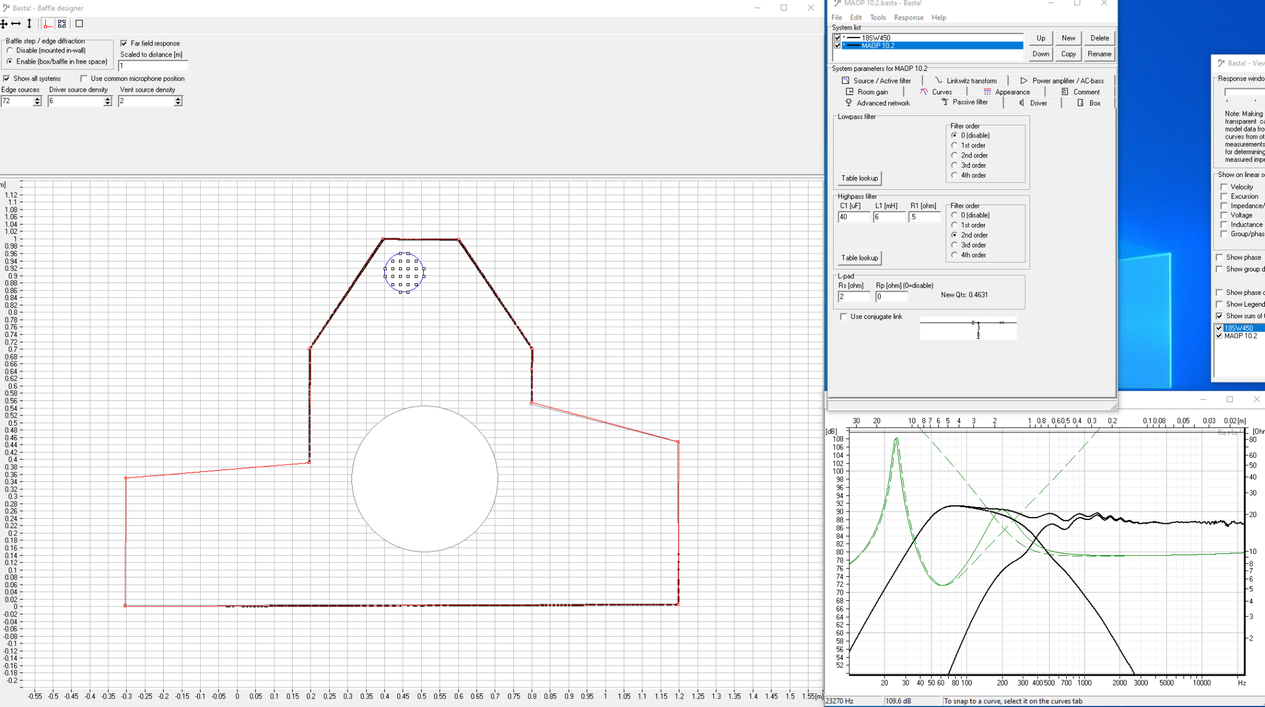
Task: Decrease the Driver source density value
Action: pyautogui.click(x=107, y=104)
